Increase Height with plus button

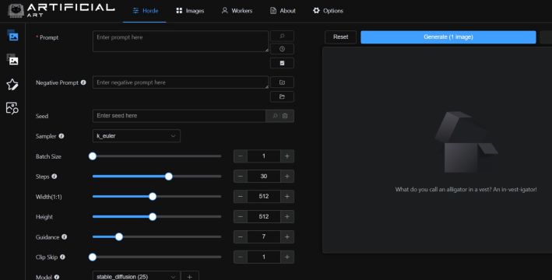point(287,217)
